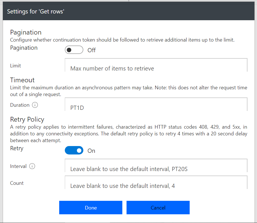Viewport: 257px width, 223px height.
Task: Turn off the Retry toggle switch
Action: 74,151
